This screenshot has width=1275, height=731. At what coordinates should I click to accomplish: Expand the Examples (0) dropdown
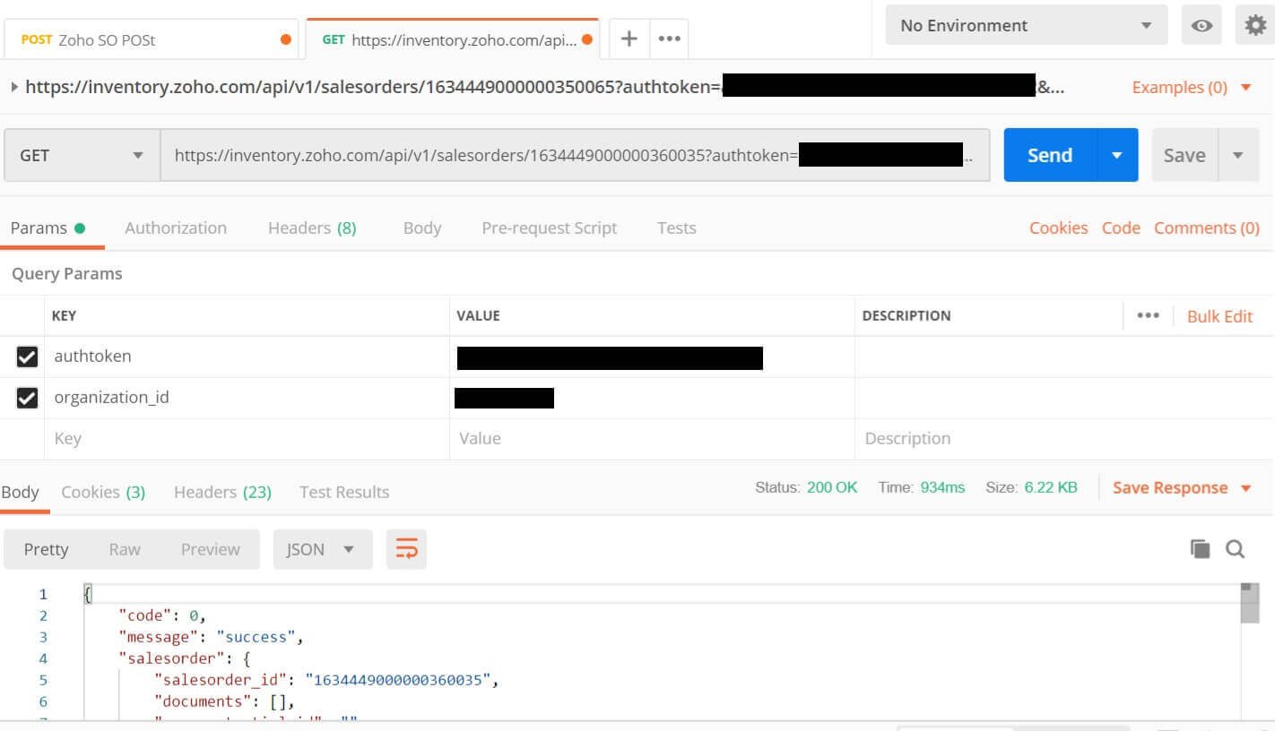[1192, 87]
